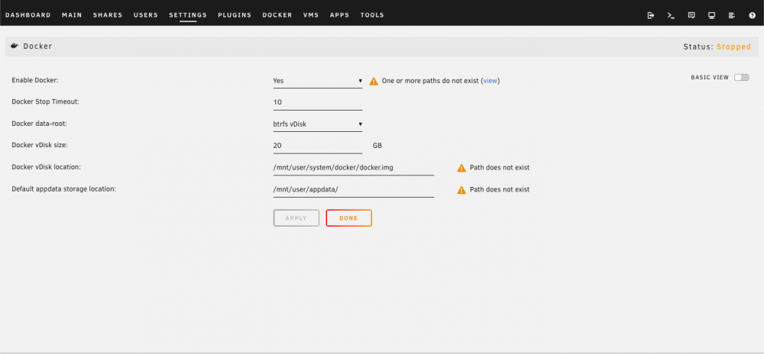Click the 'Stopped' status text
This screenshot has height=354, width=764.
(733, 47)
